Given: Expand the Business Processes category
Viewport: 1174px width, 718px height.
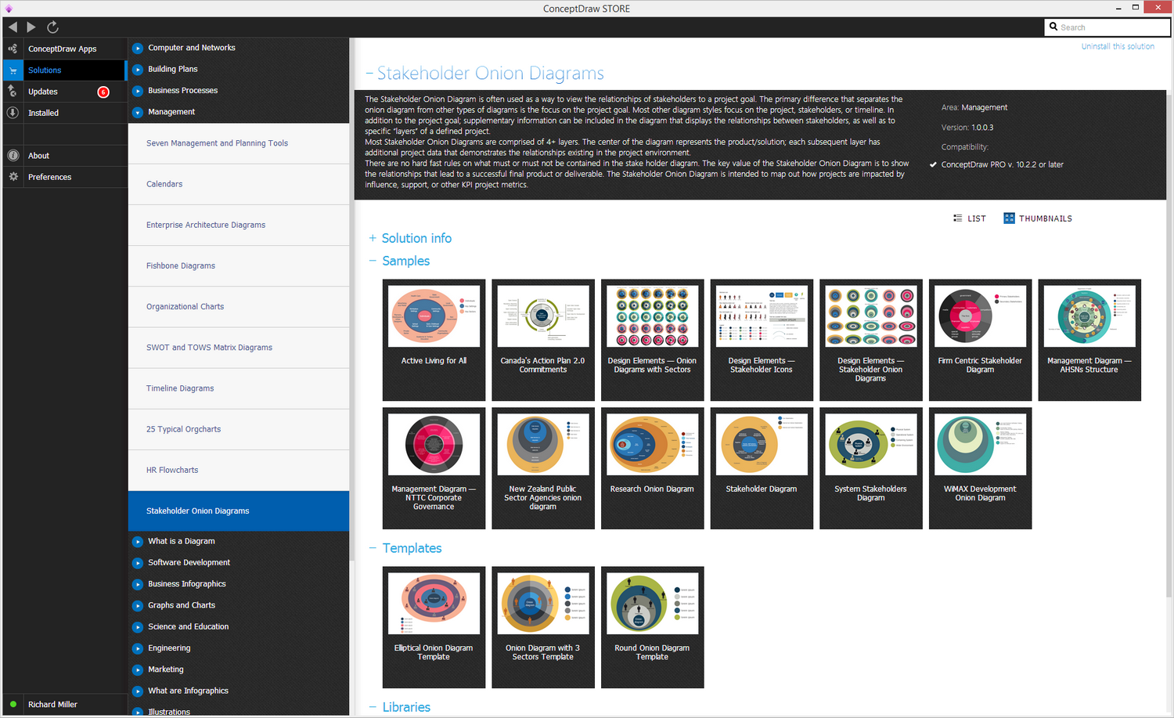Looking at the screenshot, I should (138, 91).
